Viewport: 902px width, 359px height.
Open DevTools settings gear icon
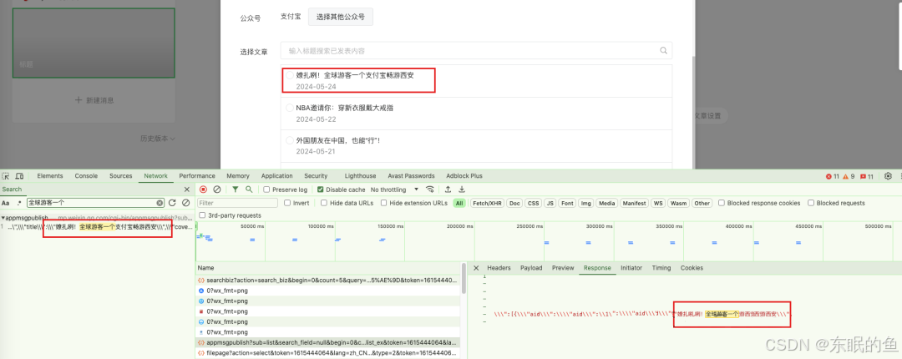click(888, 176)
